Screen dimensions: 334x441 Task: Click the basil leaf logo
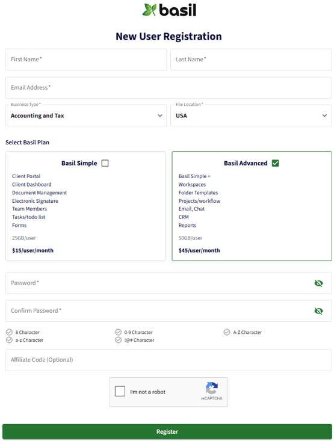coord(149,10)
